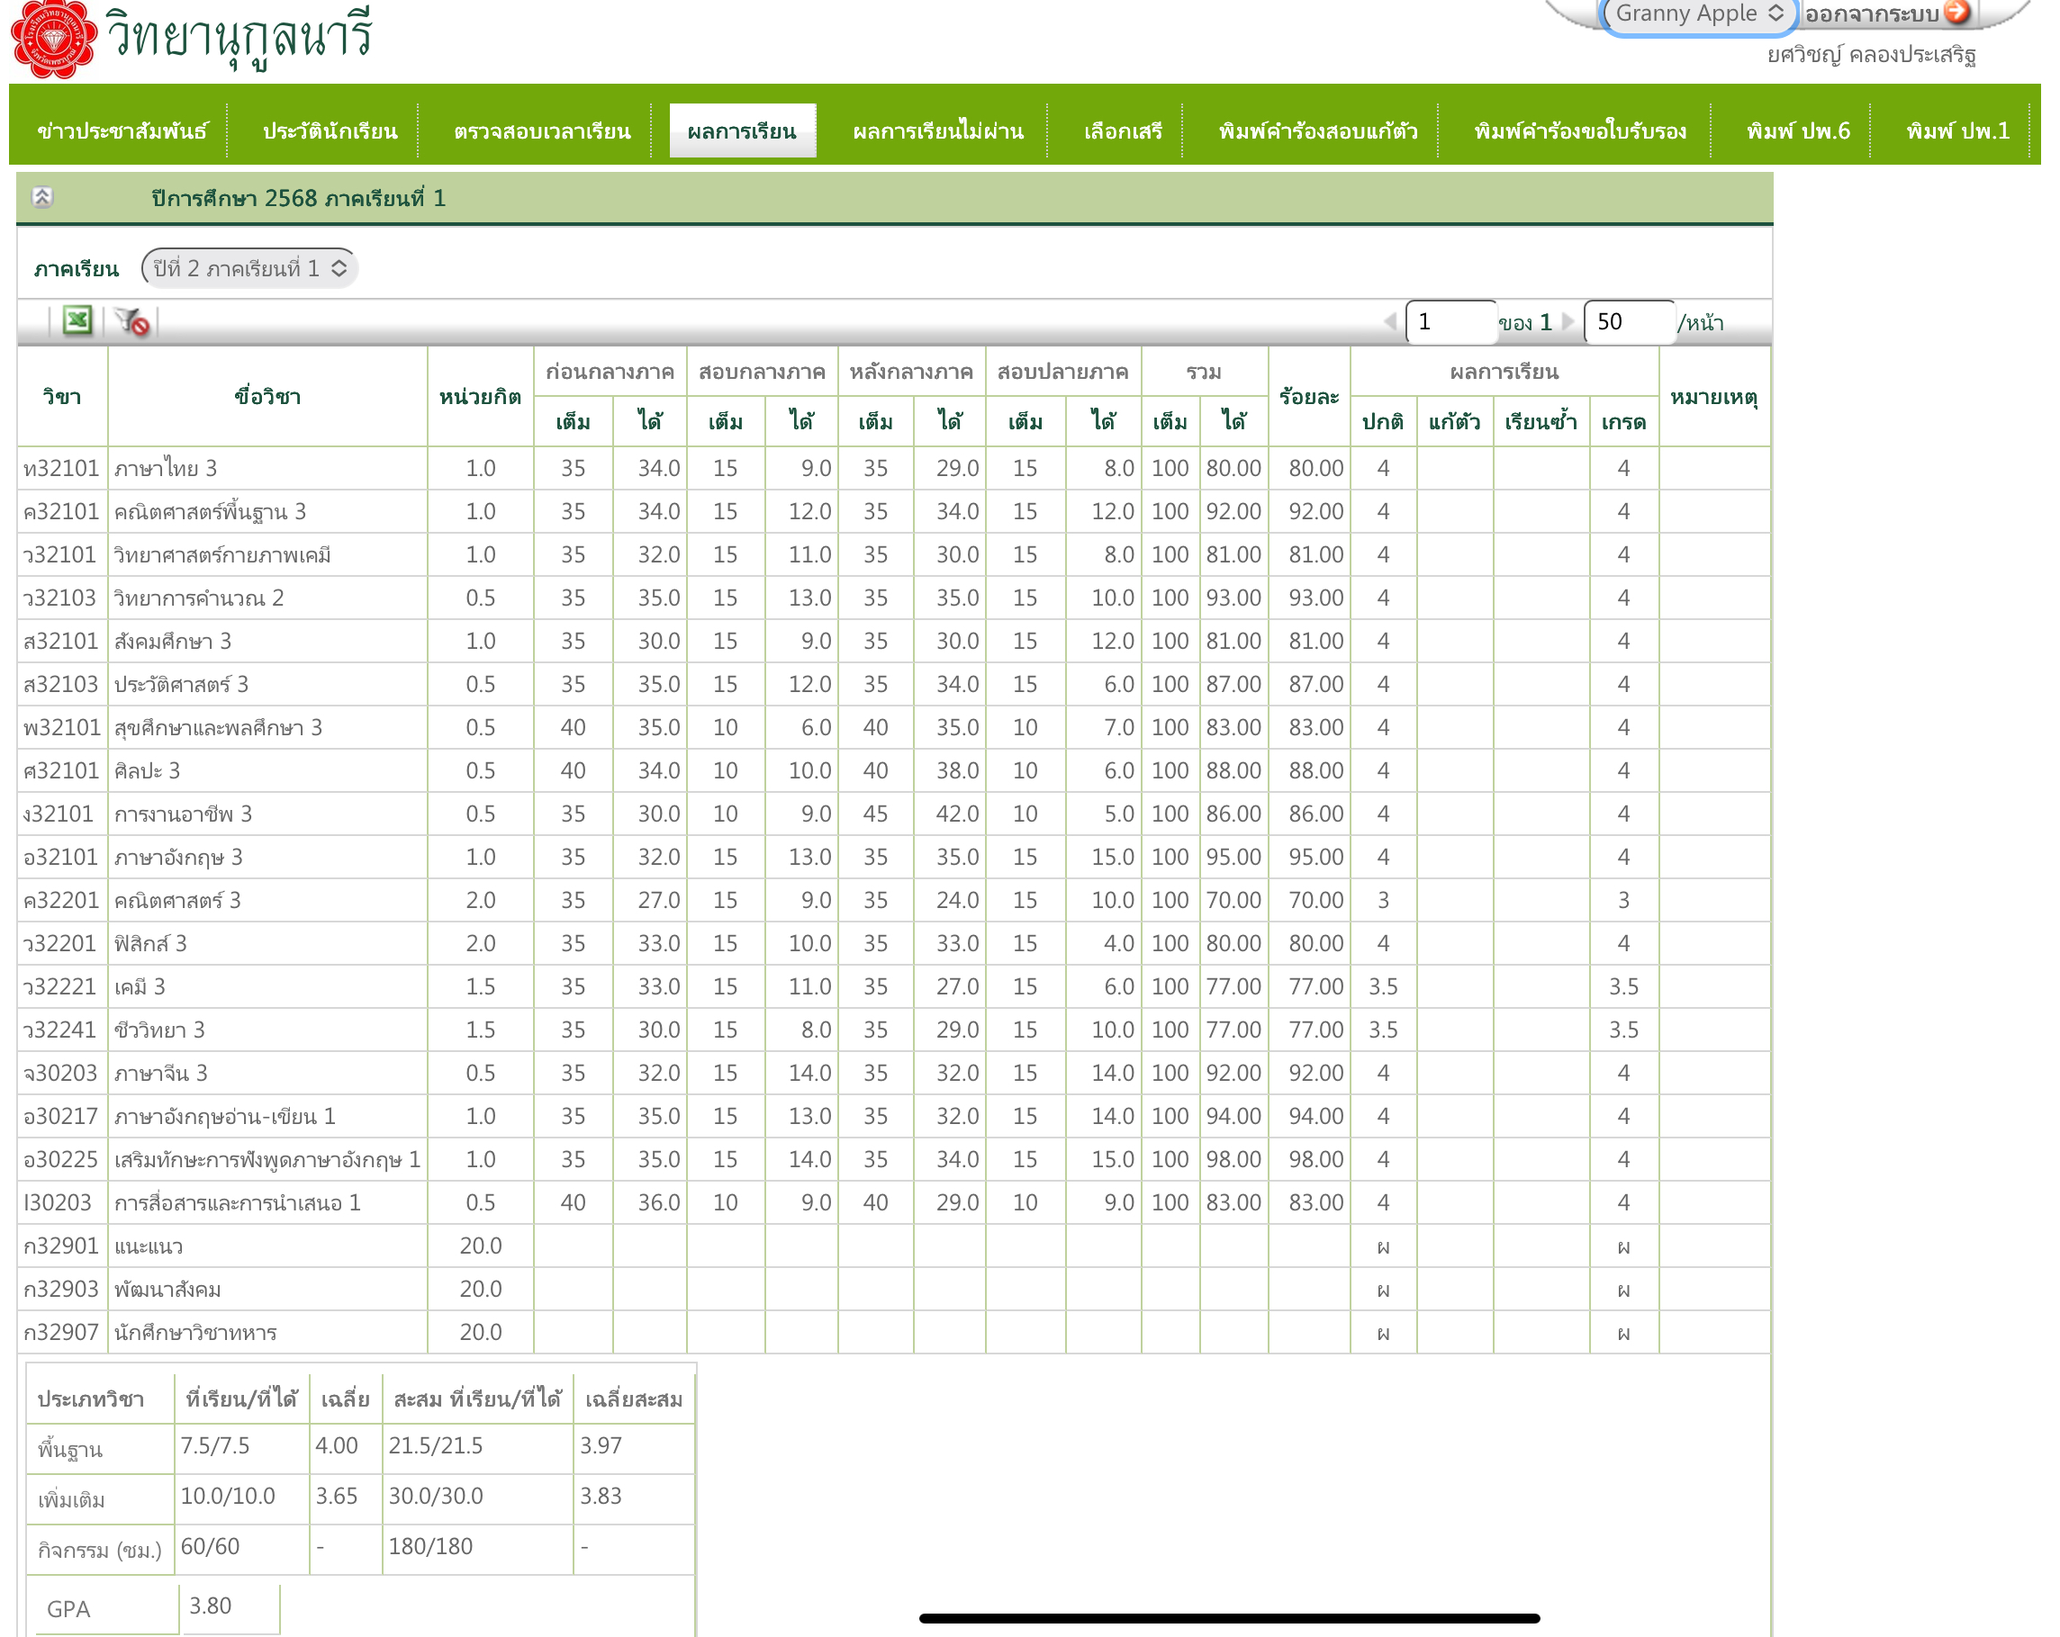Select the ประวัตินักเรียน menu item

pos(330,130)
